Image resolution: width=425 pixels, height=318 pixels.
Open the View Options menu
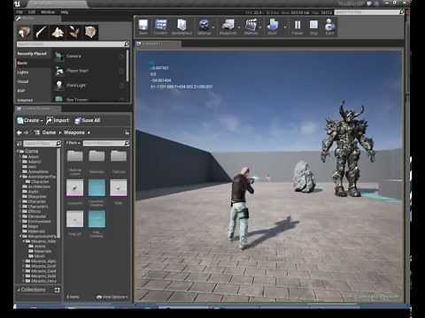click(x=112, y=297)
